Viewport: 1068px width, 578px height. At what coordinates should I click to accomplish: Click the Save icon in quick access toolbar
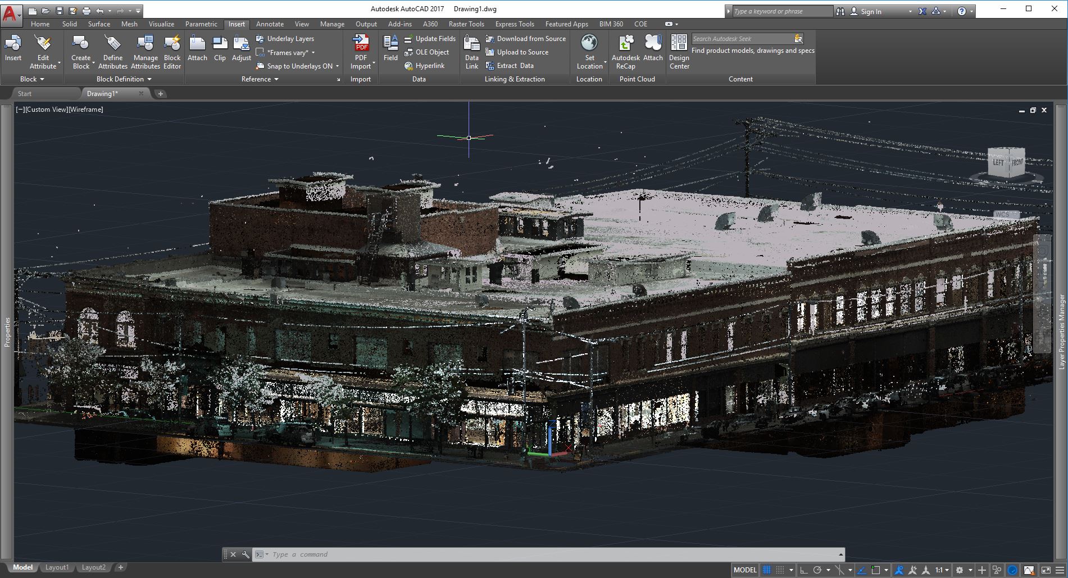click(x=60, y=11)
